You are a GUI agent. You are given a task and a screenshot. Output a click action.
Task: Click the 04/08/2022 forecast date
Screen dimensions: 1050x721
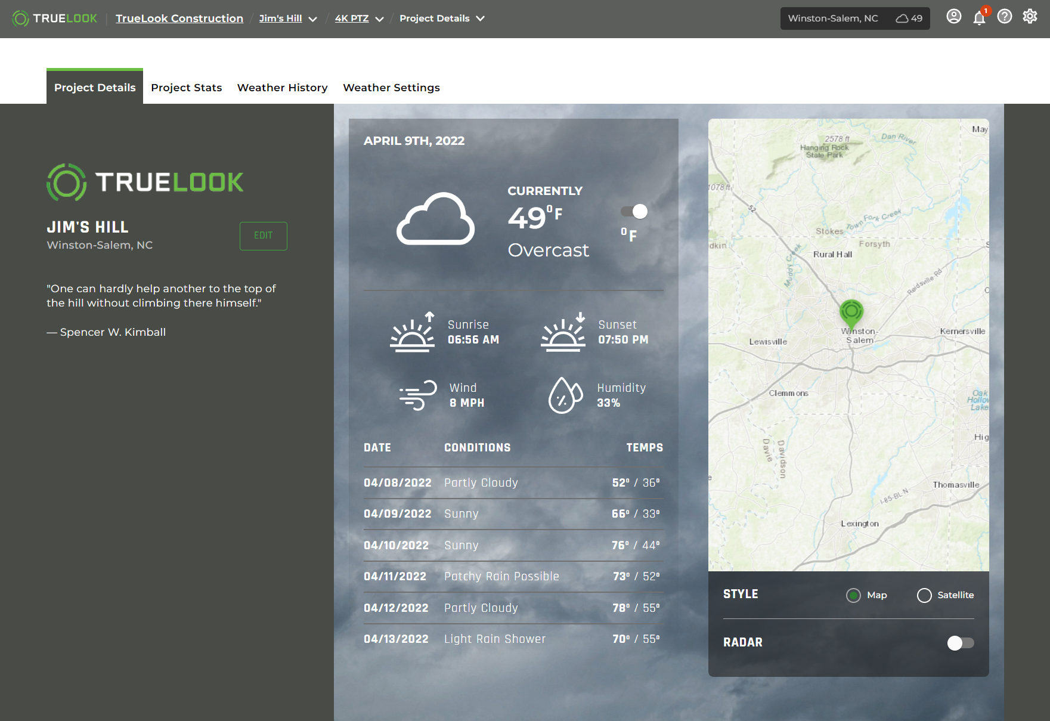[x=398, y=483]
